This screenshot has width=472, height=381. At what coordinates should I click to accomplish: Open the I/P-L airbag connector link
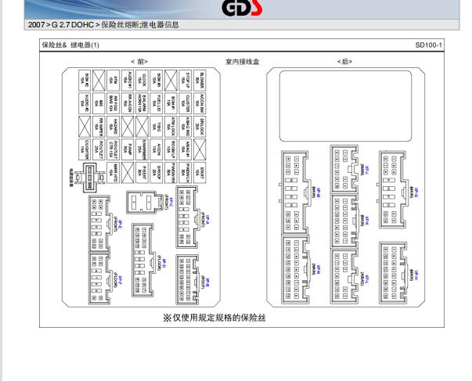tap(366, 280)
